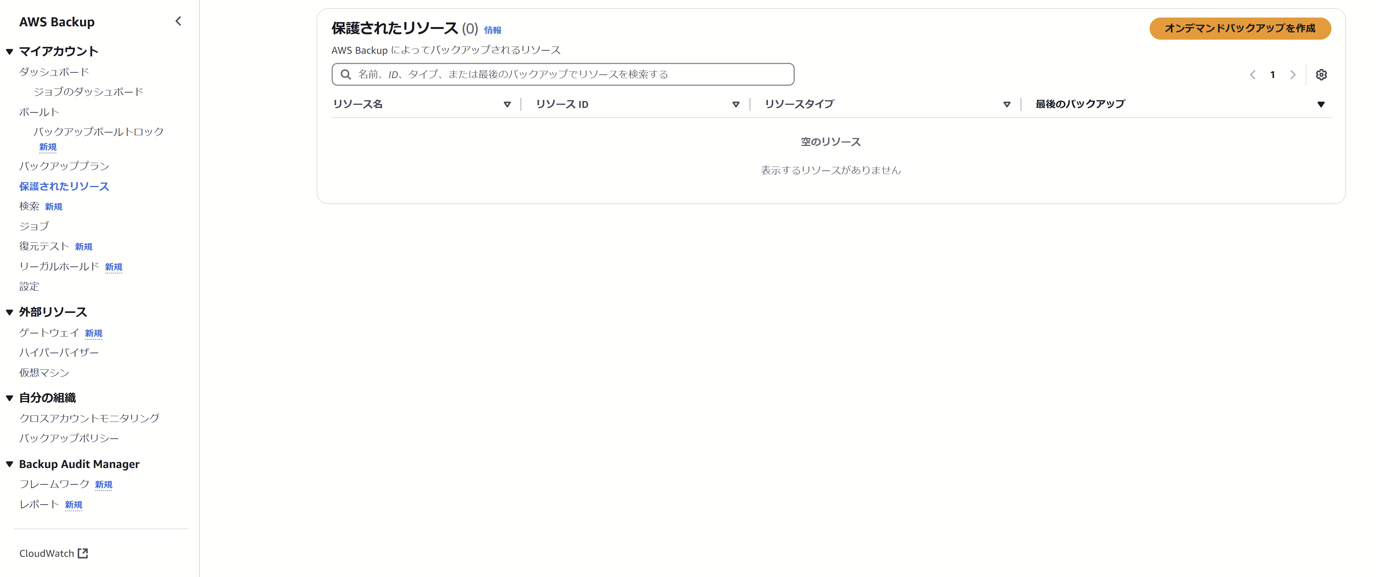Go to next page arrow
1376x577 pixels.
pyautogui.click(x=1293, y=75)
